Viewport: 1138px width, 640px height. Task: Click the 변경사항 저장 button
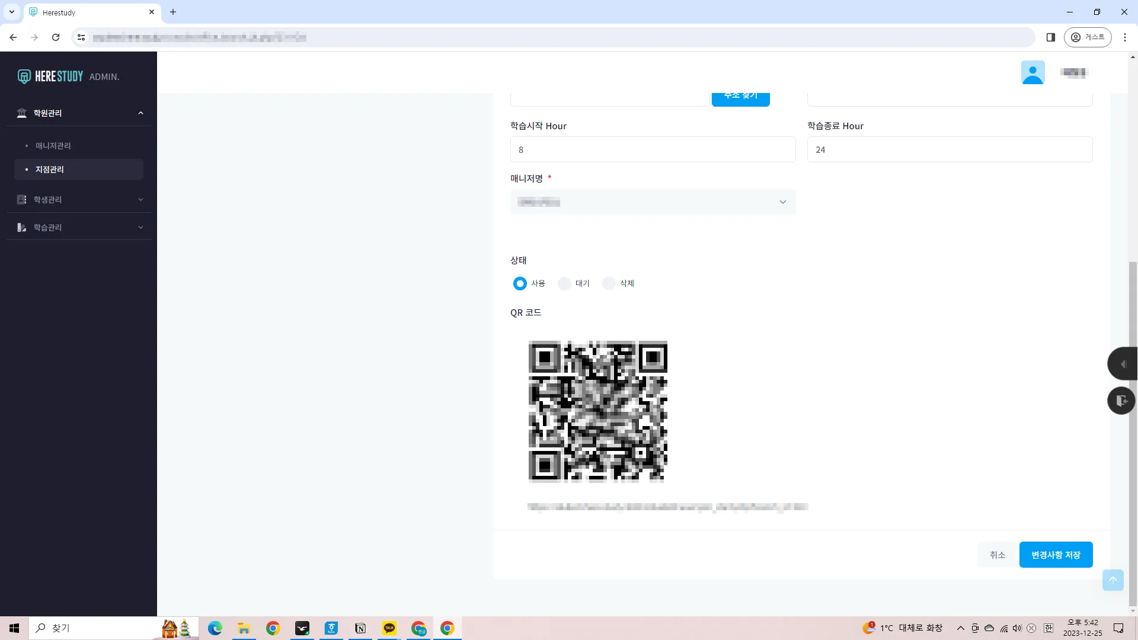(x=1056, y=555)
